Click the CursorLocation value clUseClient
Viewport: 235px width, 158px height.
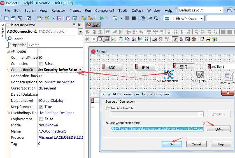[x=47, y=88]
